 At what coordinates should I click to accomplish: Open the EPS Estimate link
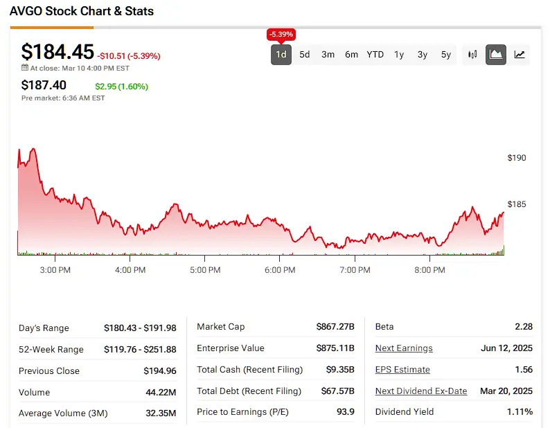point(402,369)
